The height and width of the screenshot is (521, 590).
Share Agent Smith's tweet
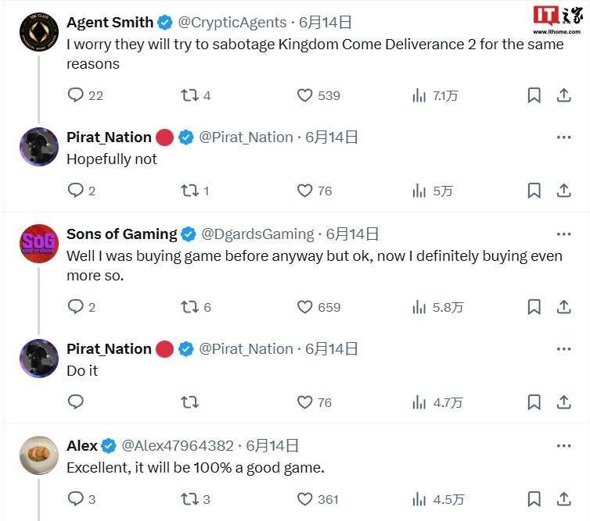pyautogui.click(x=563, y=95)
